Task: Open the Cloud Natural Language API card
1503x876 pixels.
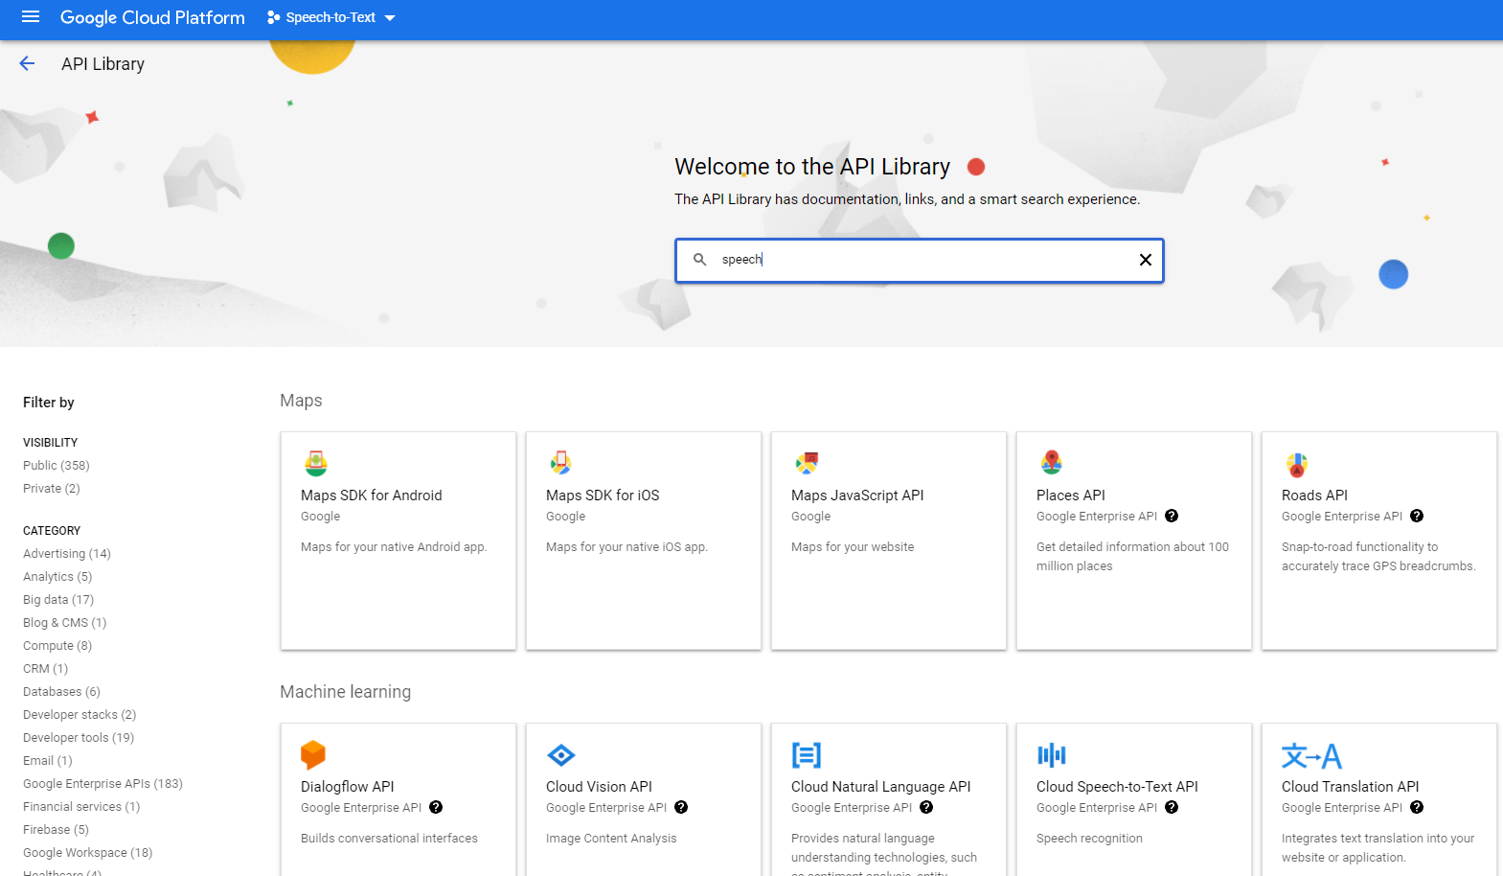Action: tap(888, 799)
